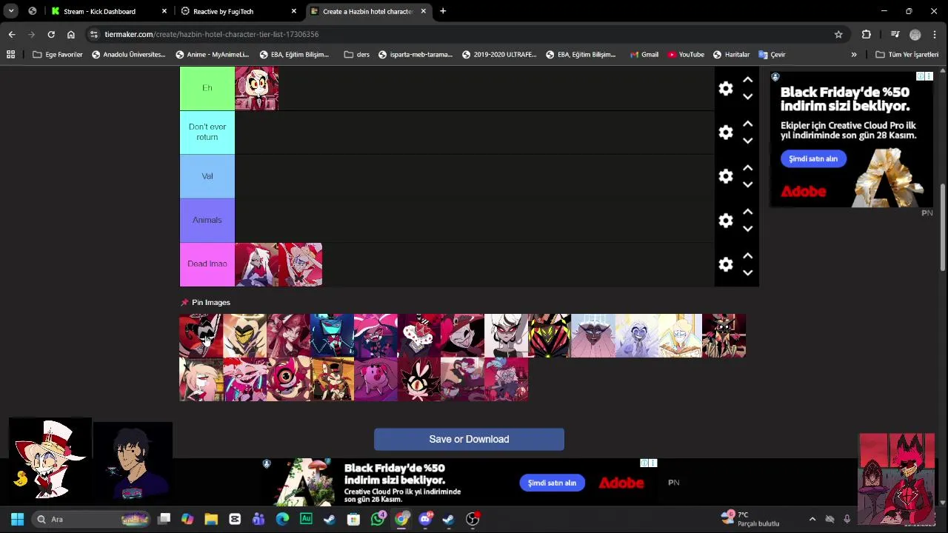Viewport: 948px width, 533px height.
Task: Open the Tüm Yer İşaretleri folder
Action: click(907, 54)
